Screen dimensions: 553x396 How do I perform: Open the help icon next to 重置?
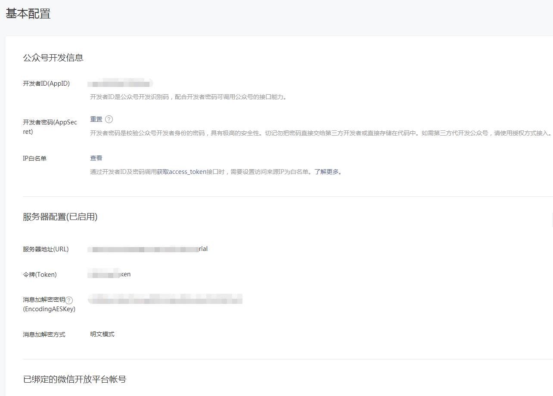109,119
